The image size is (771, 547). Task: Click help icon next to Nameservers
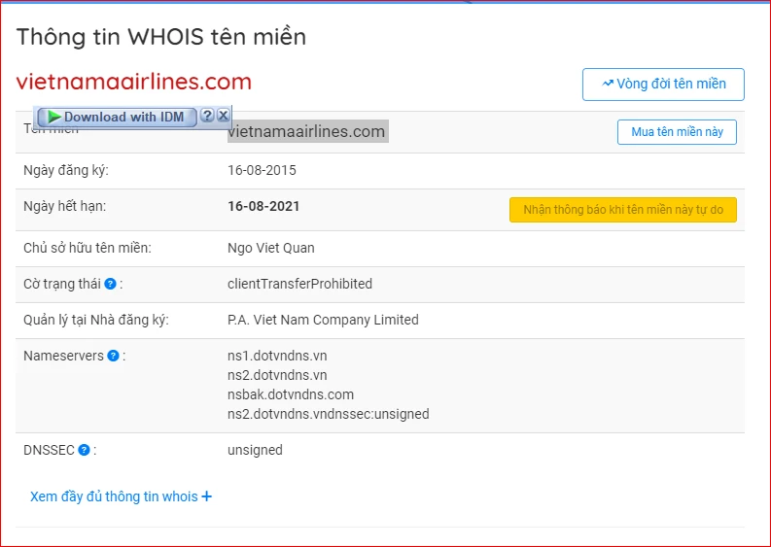click(113, 356)
